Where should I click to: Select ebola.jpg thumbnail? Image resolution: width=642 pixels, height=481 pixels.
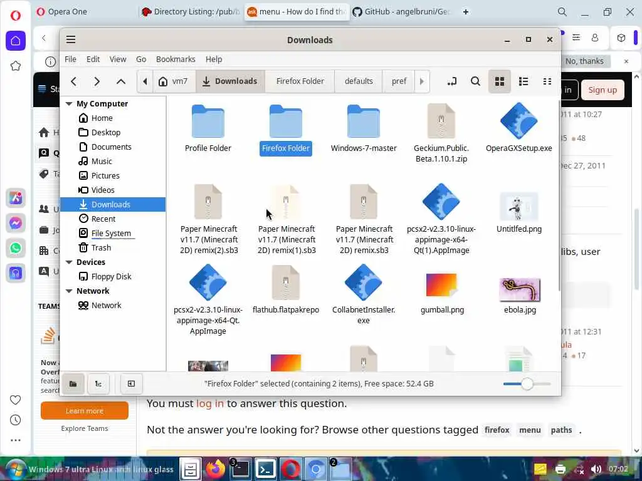click(x=520, y=289)
